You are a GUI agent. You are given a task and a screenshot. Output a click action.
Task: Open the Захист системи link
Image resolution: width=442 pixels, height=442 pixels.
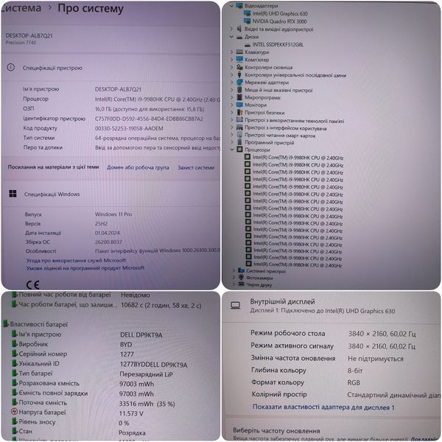[x=196, y=167]
